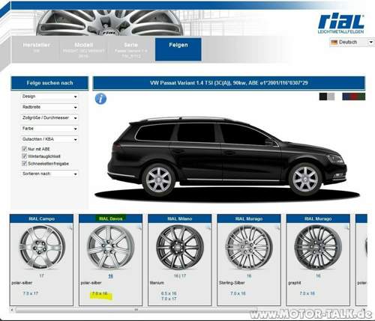Click the 6.5 x 16 link under Milano
The height and width of the screenshot is (321, 375).
(x=169, y=293)
